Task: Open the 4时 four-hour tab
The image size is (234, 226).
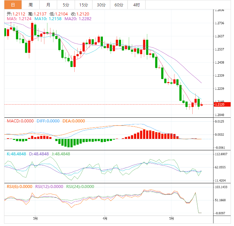Action: point(136,5)
